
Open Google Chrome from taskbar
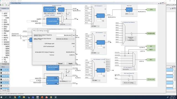[15, 97]
